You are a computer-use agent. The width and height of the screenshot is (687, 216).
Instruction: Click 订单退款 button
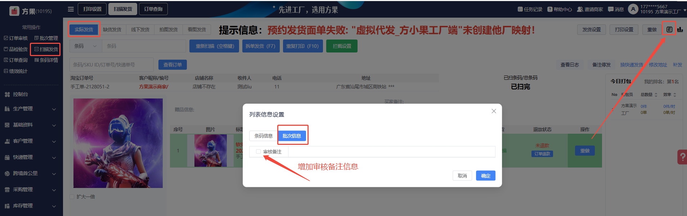click(542, 154)
